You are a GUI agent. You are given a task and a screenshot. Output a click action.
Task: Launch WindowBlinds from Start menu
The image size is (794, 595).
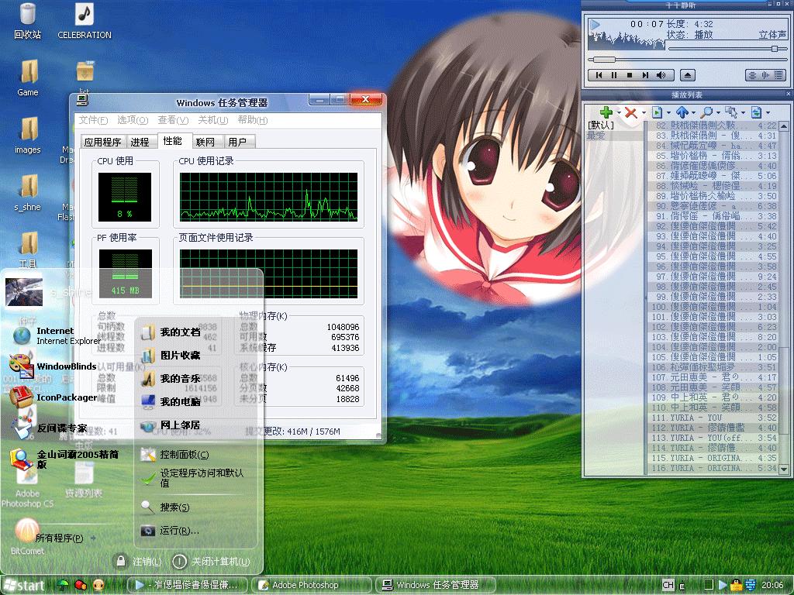pos(54,366)
